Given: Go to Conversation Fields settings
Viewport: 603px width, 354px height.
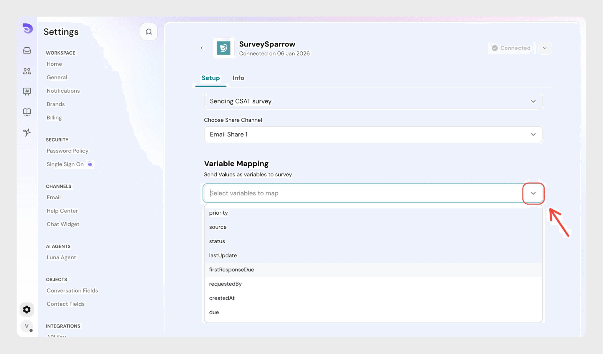Looking at the screenshot, I should [72, 290].
